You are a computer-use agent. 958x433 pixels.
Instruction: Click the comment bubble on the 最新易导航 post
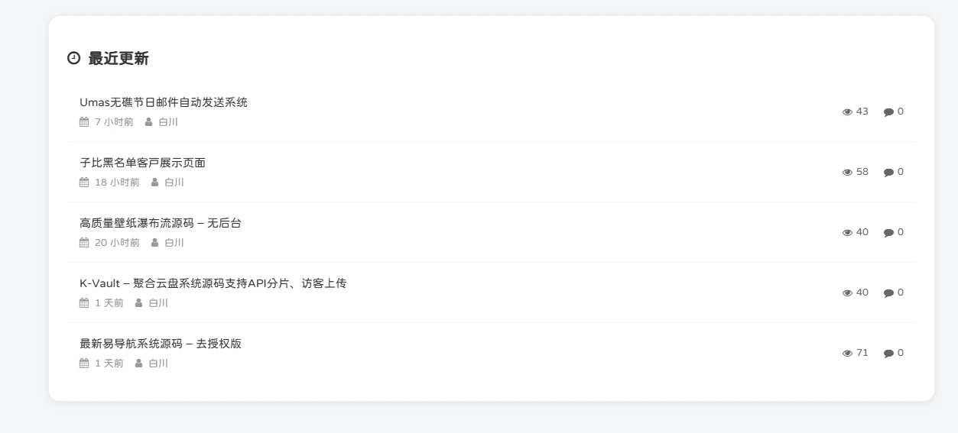888,354
